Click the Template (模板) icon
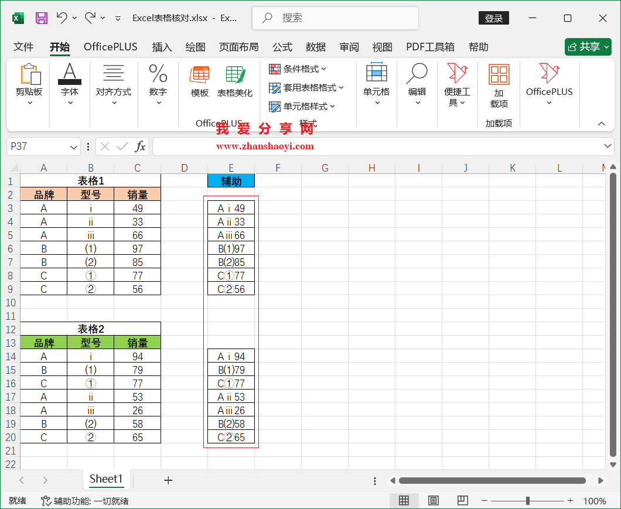 200,81
